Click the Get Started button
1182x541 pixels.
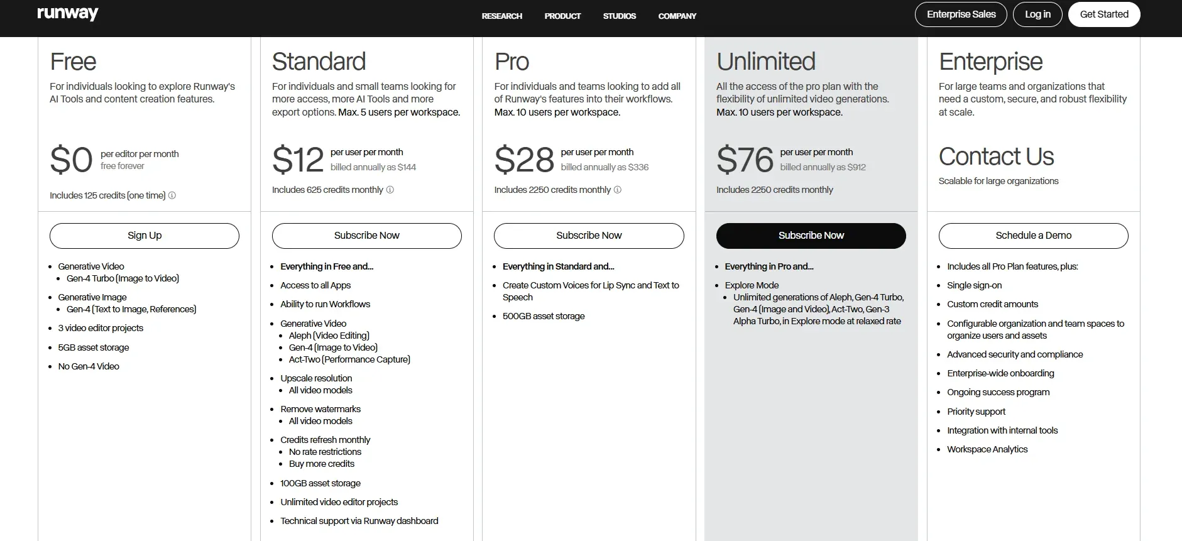[x=1104, y=14]
